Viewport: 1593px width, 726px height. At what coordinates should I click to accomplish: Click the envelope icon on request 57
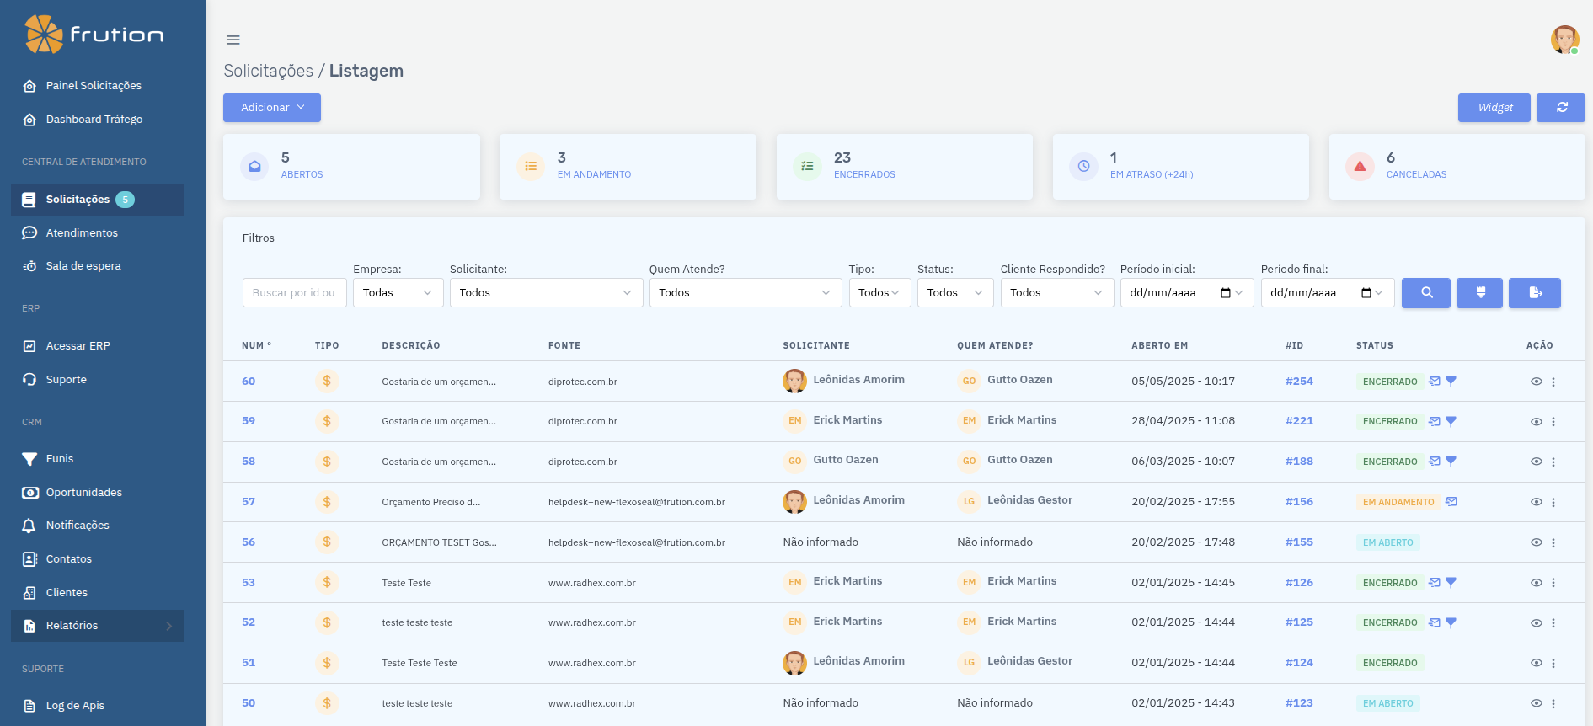pyautogui.click(x=1451, y=502)
